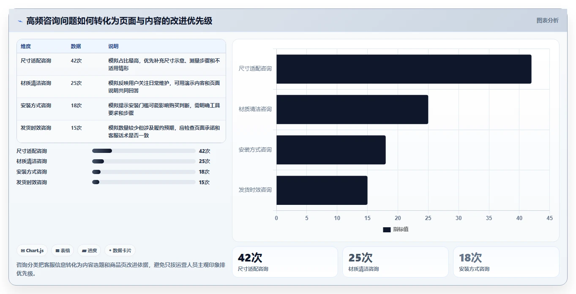Click the 表格 tag chip
The height and width of the screenshot is (294, 576).
63,250
